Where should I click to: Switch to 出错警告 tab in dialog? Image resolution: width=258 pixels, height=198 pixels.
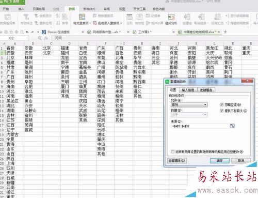click(x=206, y=90)
